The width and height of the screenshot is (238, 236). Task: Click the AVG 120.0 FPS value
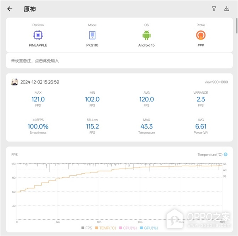tap(146, 99)
